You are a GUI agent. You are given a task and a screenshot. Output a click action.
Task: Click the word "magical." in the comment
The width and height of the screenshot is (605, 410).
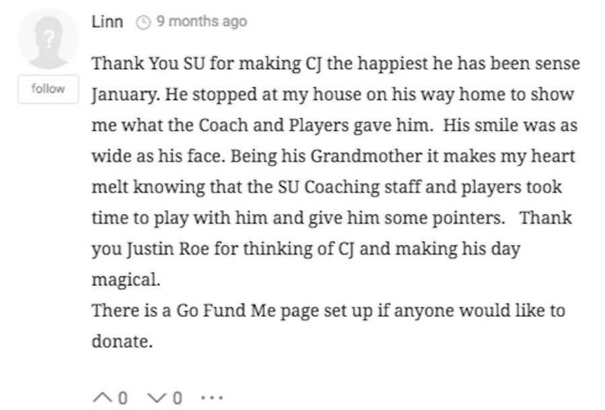point(126,280)
